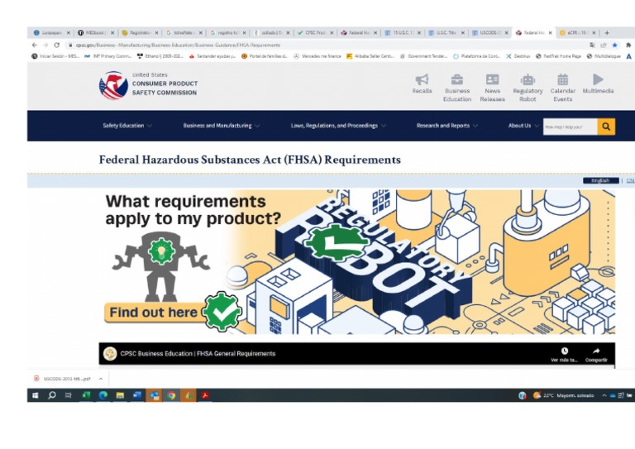Image resolution: width=635 pixels, height=449 pixels.
Task: Switch to Chrome on the taskbar
Action: click(171, 395)
